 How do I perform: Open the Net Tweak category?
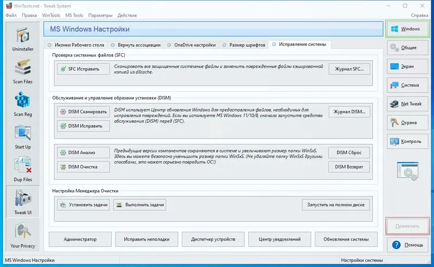click(x=407, y=104)
